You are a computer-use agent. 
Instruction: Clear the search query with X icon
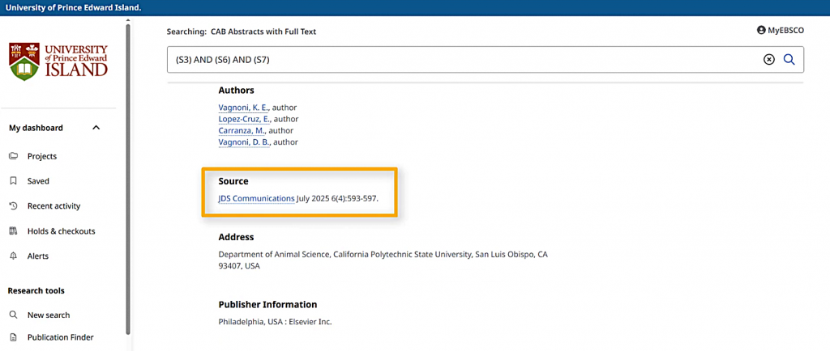pyautogui.click(x=769, y=59)
